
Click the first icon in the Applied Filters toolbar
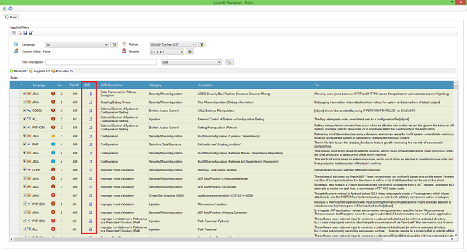[14, 33]
